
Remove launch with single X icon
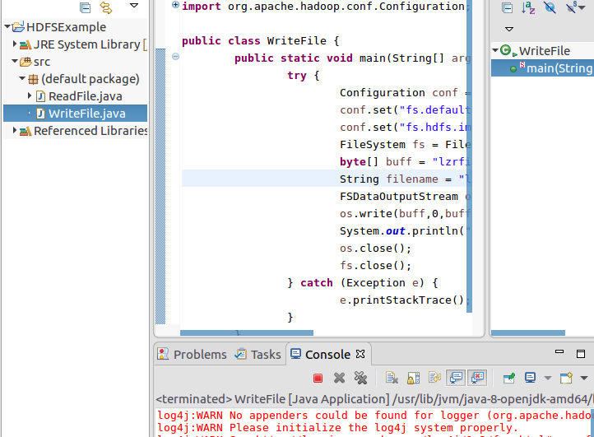(x=340, y=378)
